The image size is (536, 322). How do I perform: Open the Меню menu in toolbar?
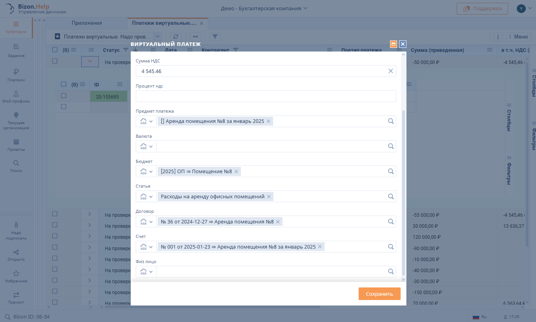518,37
